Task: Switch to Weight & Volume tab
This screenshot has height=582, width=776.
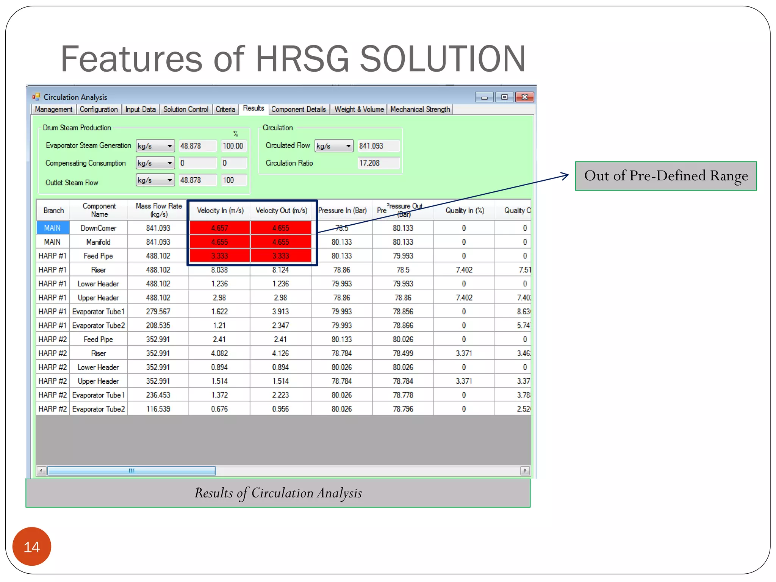Action: (x=359, y=110)
